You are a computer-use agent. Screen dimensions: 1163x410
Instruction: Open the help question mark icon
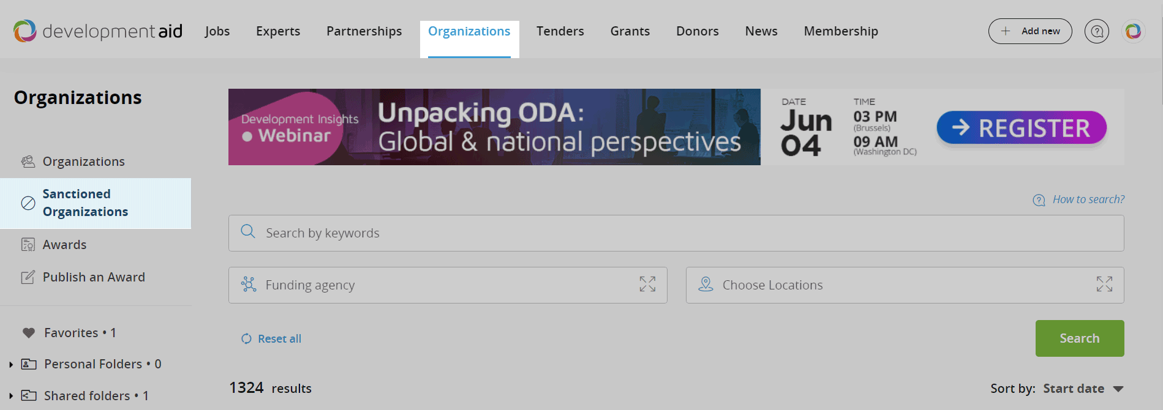[1097, 31]
